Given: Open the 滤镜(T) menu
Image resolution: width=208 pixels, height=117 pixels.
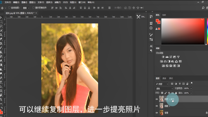Looking at the screenshot, I should [57, 2].
